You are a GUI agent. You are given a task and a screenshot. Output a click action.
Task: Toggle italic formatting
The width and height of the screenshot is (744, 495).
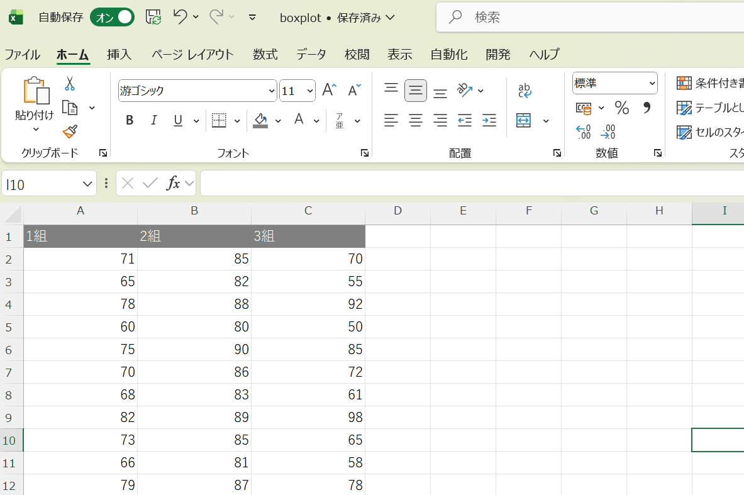[153, 120]
